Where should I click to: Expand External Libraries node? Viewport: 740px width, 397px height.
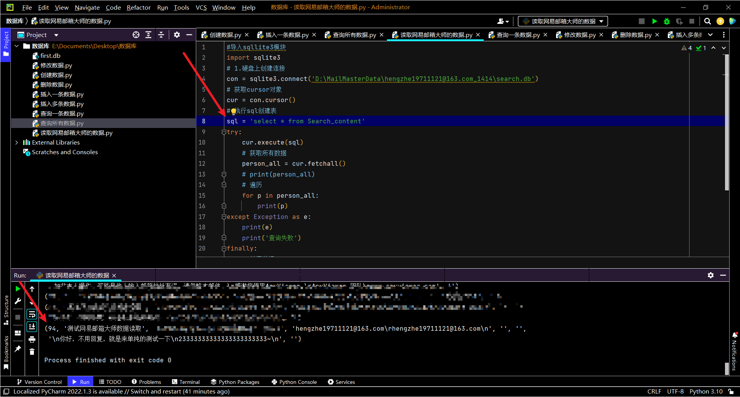point(17,142)
